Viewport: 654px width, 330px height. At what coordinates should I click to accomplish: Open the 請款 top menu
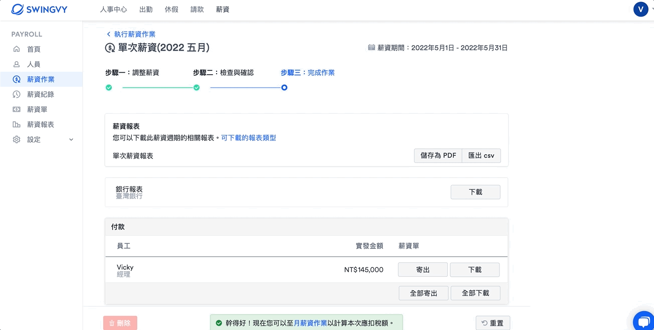coord(197,10)
